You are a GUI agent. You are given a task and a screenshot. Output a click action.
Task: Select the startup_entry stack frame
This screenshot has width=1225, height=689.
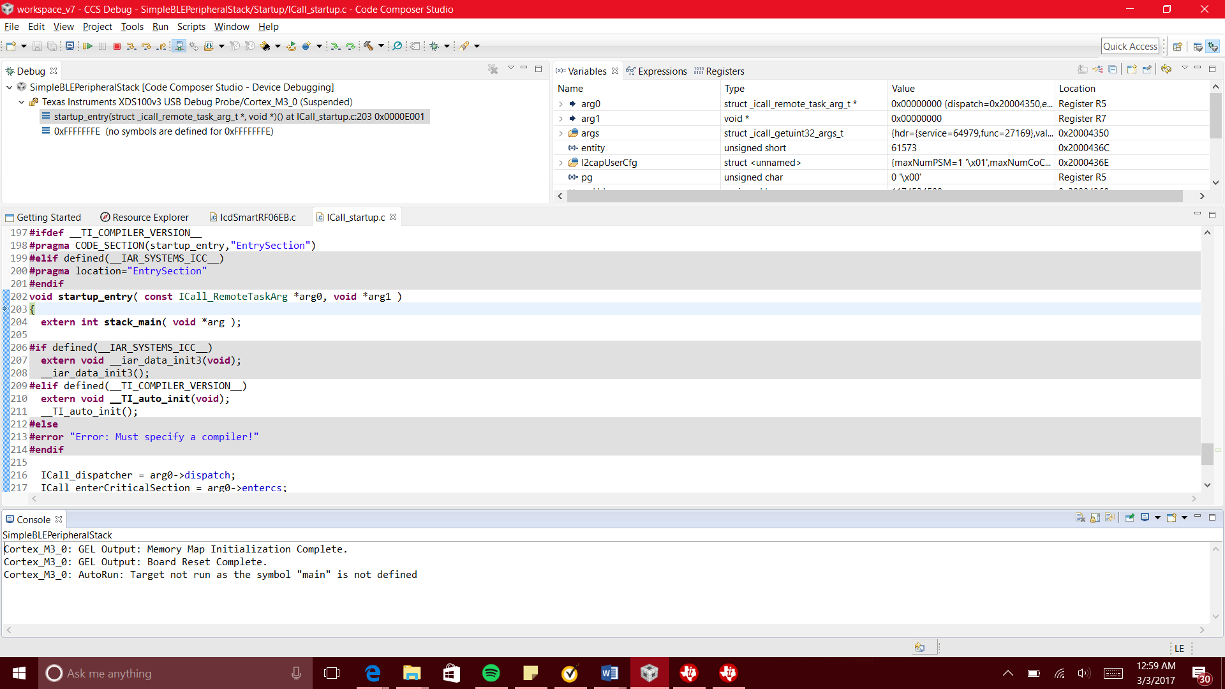tap(239, 117)
